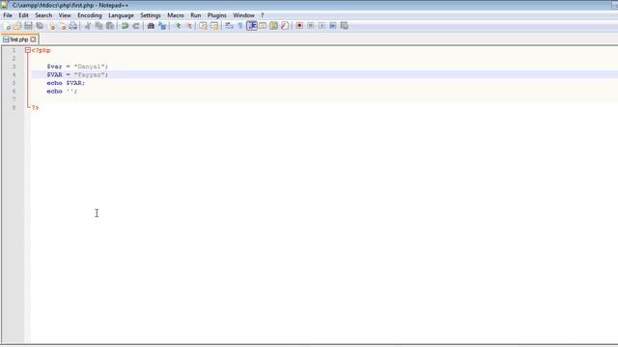Click the Redo toolbar icon
This screenshot has width=618, height=347.
(136, 26)
